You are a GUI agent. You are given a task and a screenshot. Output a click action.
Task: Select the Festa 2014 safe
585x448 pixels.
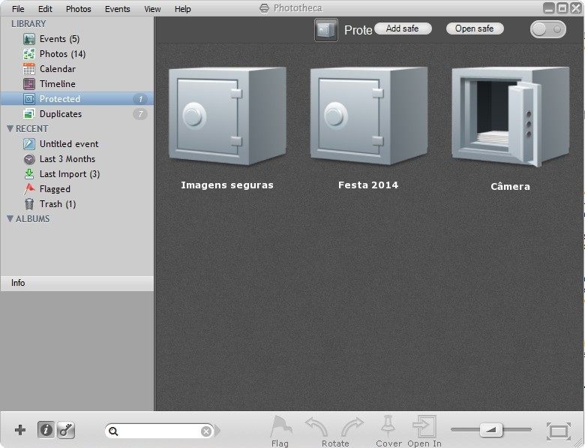tap(369, 116)
